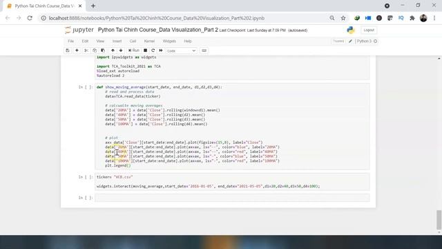The width and height of the screenshot is (442, 249).
Task: Click the empty last code cell
Action: tap(232, 198)
